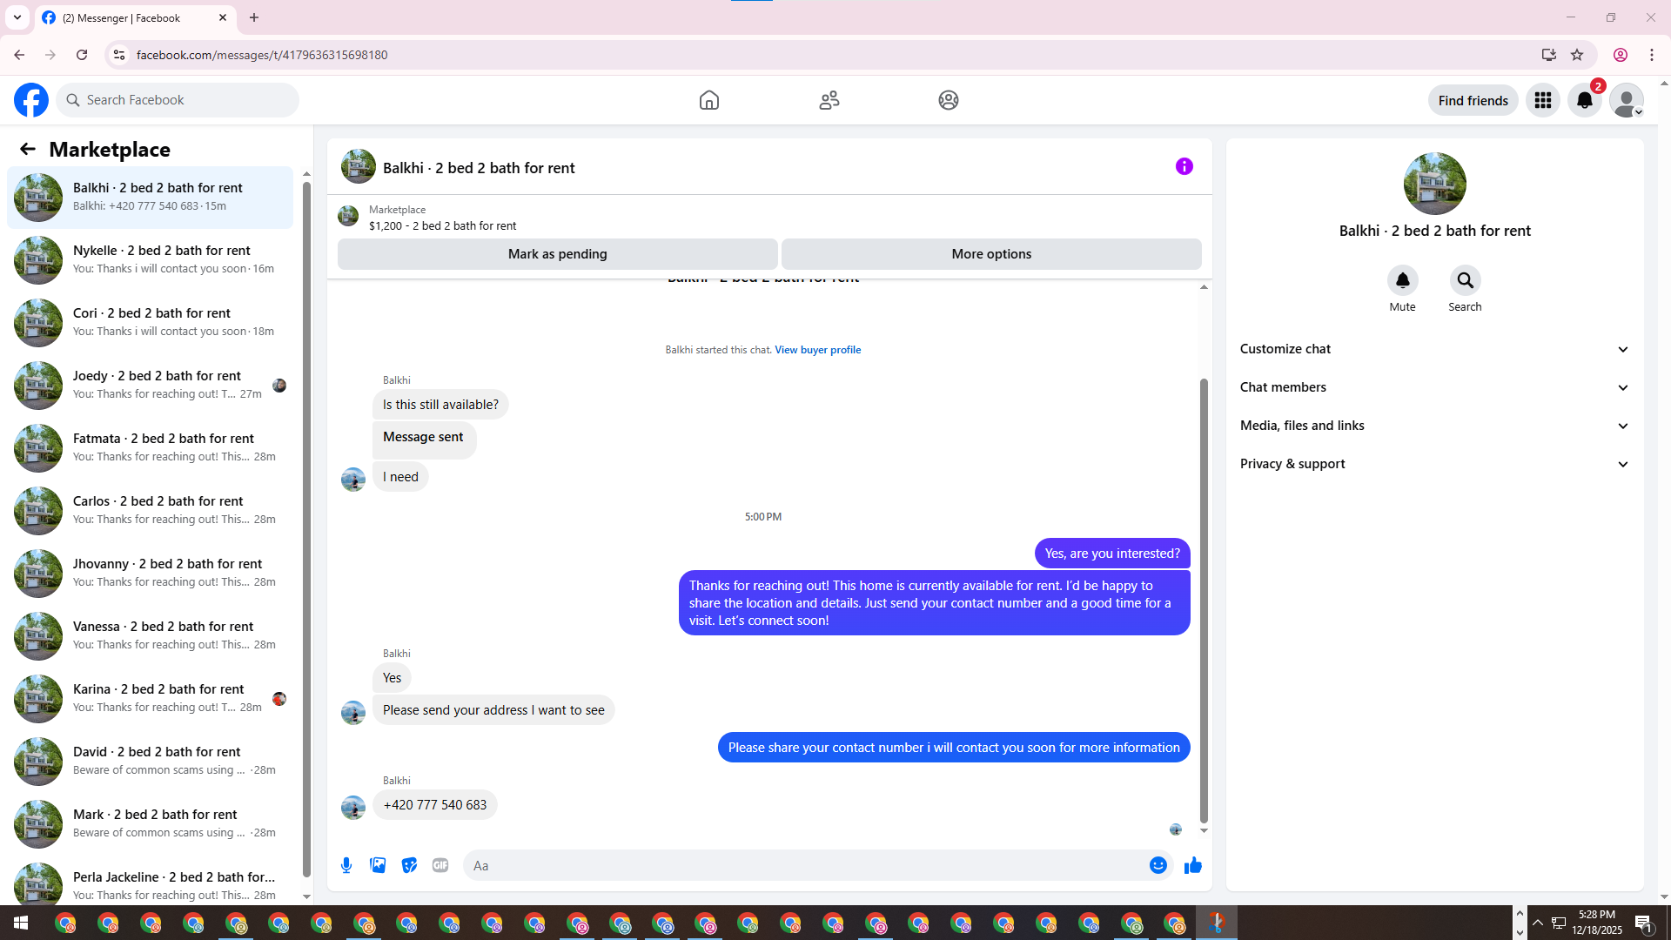Mark the listing as pending

coord(557,254)
